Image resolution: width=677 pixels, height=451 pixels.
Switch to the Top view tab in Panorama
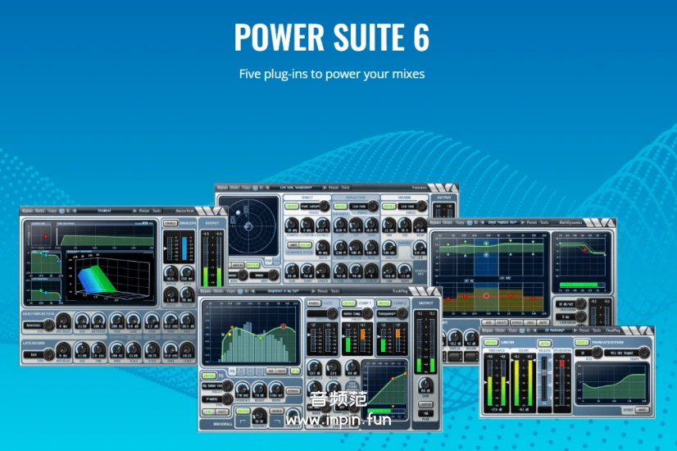[x=268, y=262]
